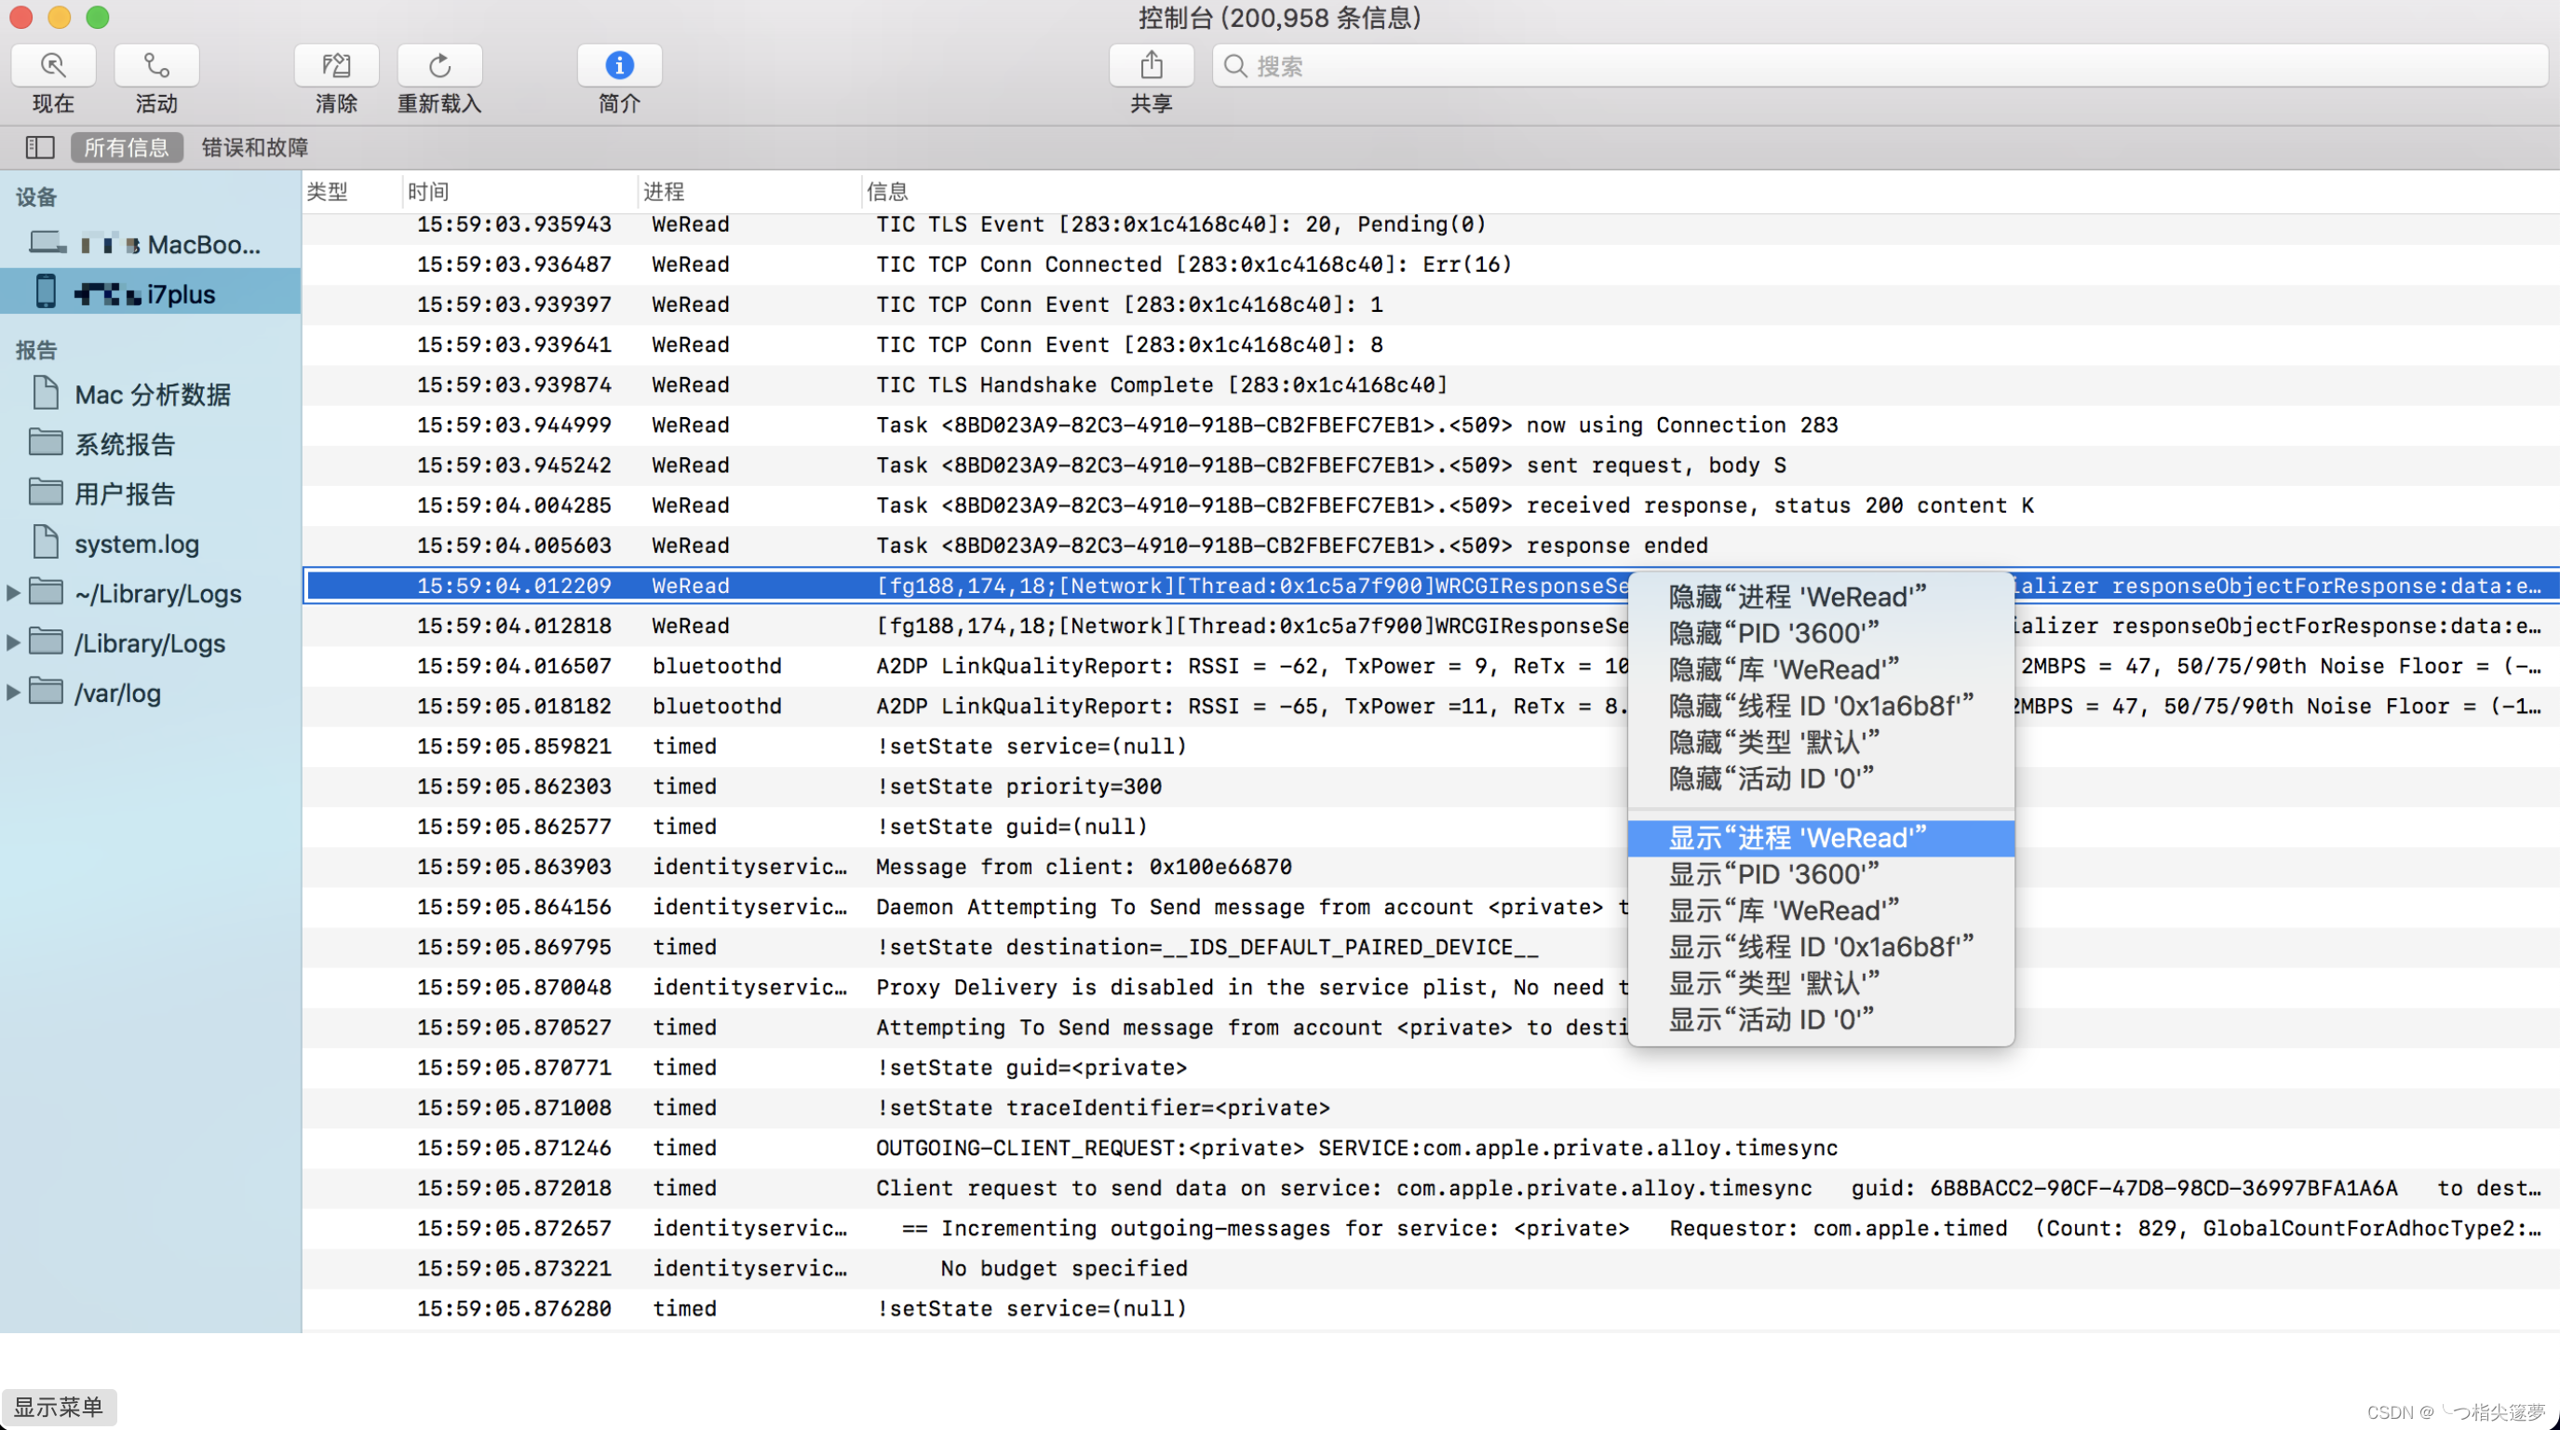Select row 'received response, status 200'
Image resolution: width=2560 pixels, height=1430 pixels.
tap(1430, 505)
